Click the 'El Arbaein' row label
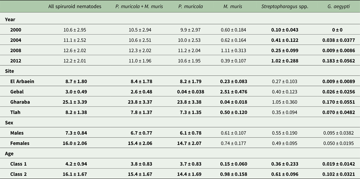The height and width of the screenshot is (179, 360). click(x=23, y=81)
